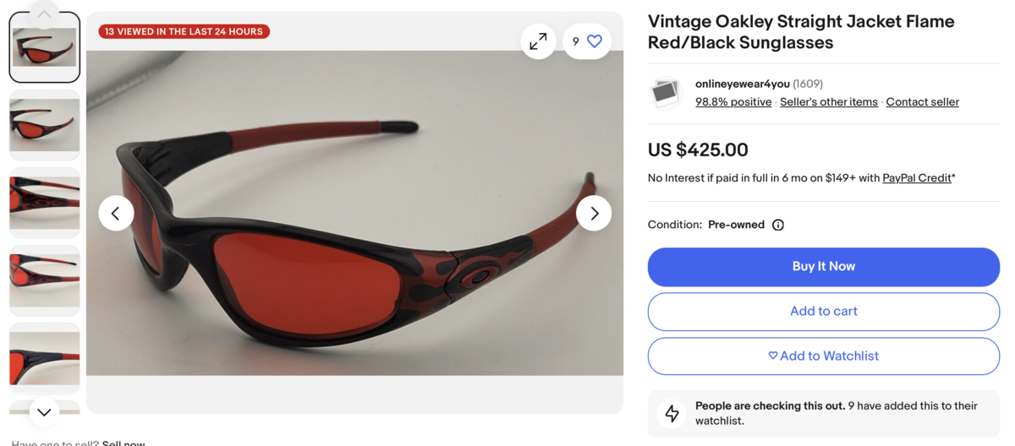Screen dimensions: 1015x446
Task: Select the first sunglasses thumbnail
Action: click(45, 47)
